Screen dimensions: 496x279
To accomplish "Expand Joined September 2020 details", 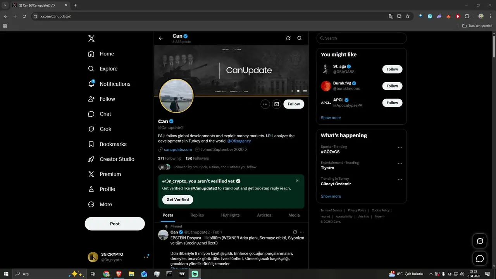I will pyautogui.click(x=221, y=150).
